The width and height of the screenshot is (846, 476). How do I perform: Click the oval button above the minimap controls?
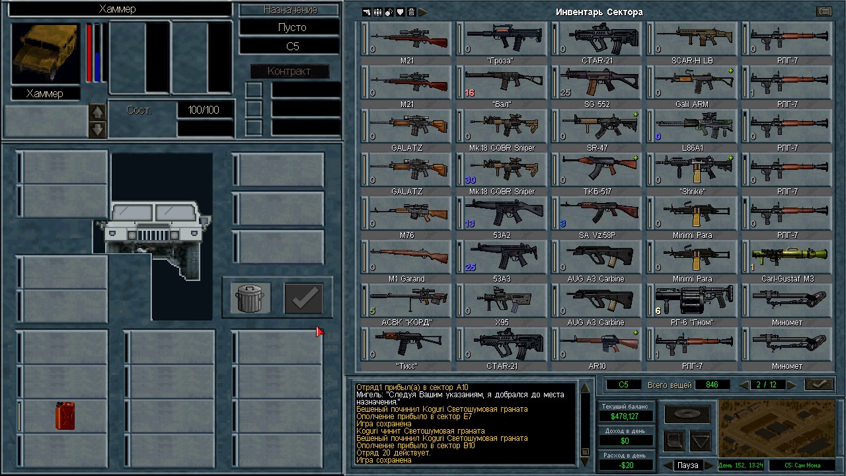click(687, 414)
